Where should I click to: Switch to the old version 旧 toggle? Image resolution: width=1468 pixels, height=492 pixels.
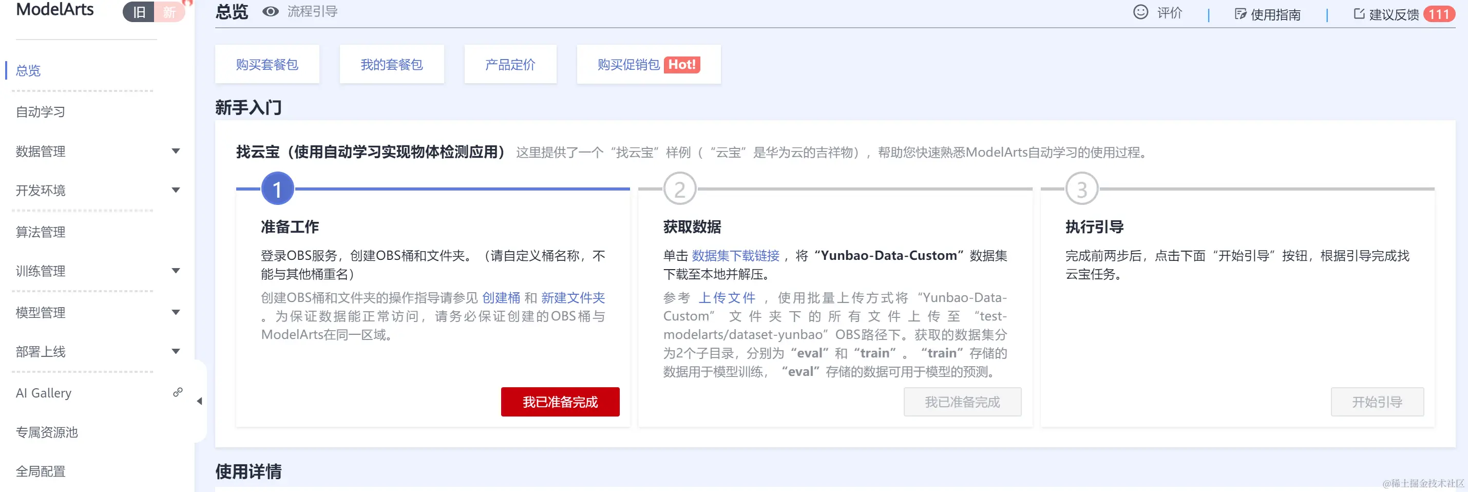click(139, 12)
